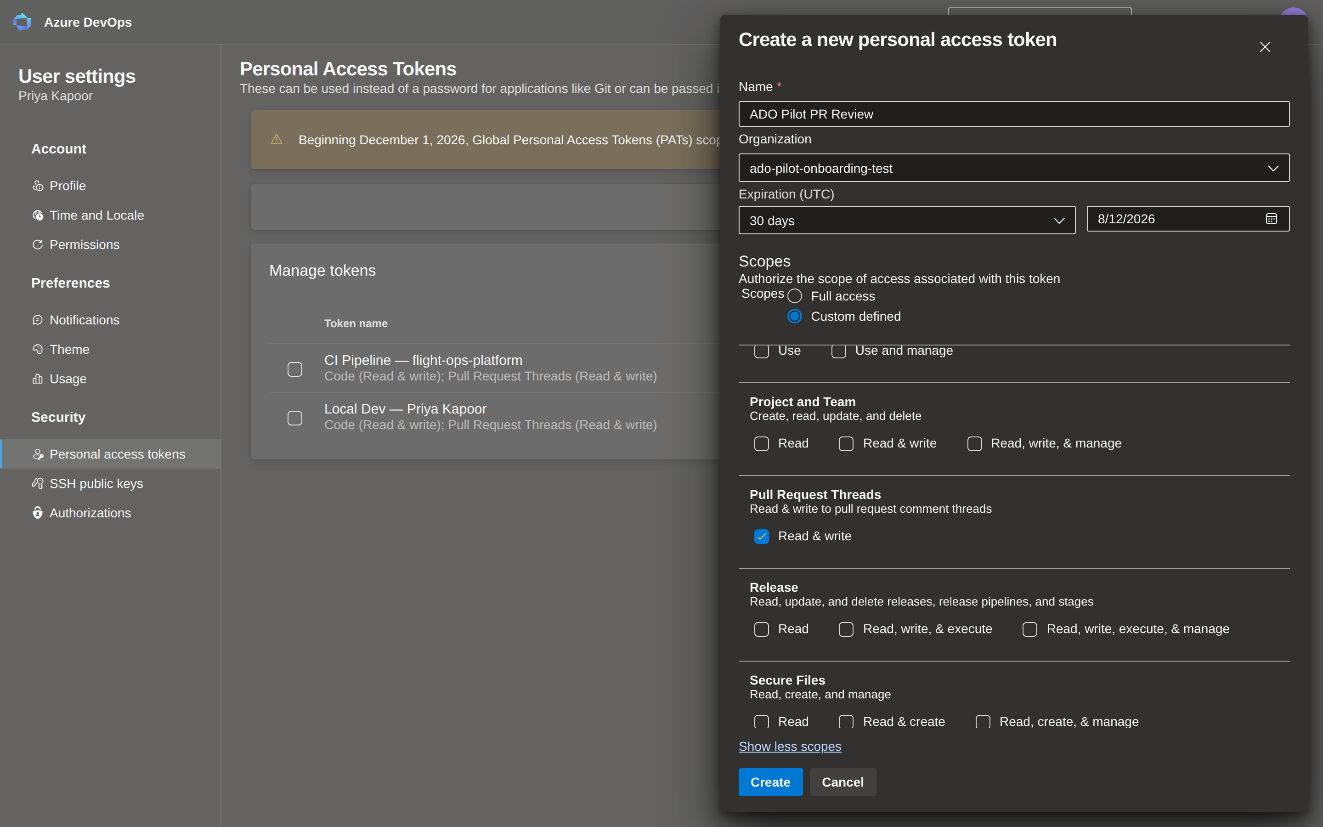Viewport: 1323px width, 827px height.
Task: Click the Personal access tokens key icon
Action: (38, 454)
